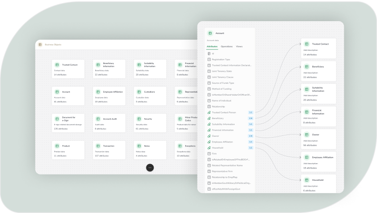The image size is (377, 213).
Task: Click the Account panel header table icon
Action: 210,33
